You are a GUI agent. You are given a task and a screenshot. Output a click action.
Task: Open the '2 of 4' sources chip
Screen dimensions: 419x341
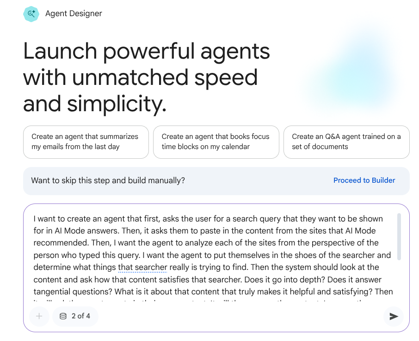point(75,316)
